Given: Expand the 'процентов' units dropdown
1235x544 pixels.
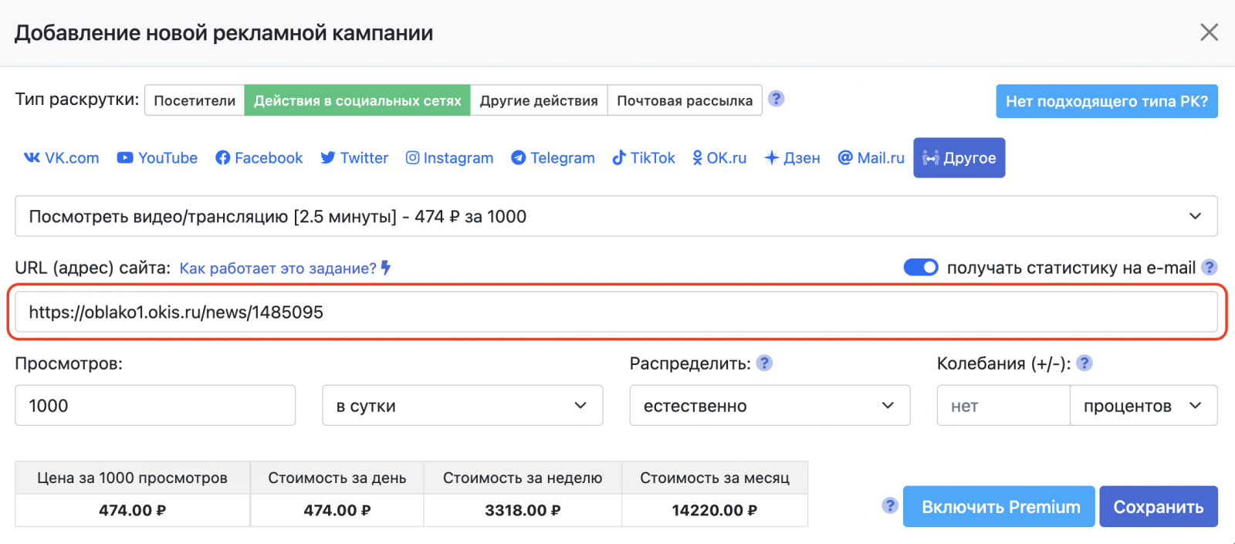Looking at the screenshot, I should 1142,405.
